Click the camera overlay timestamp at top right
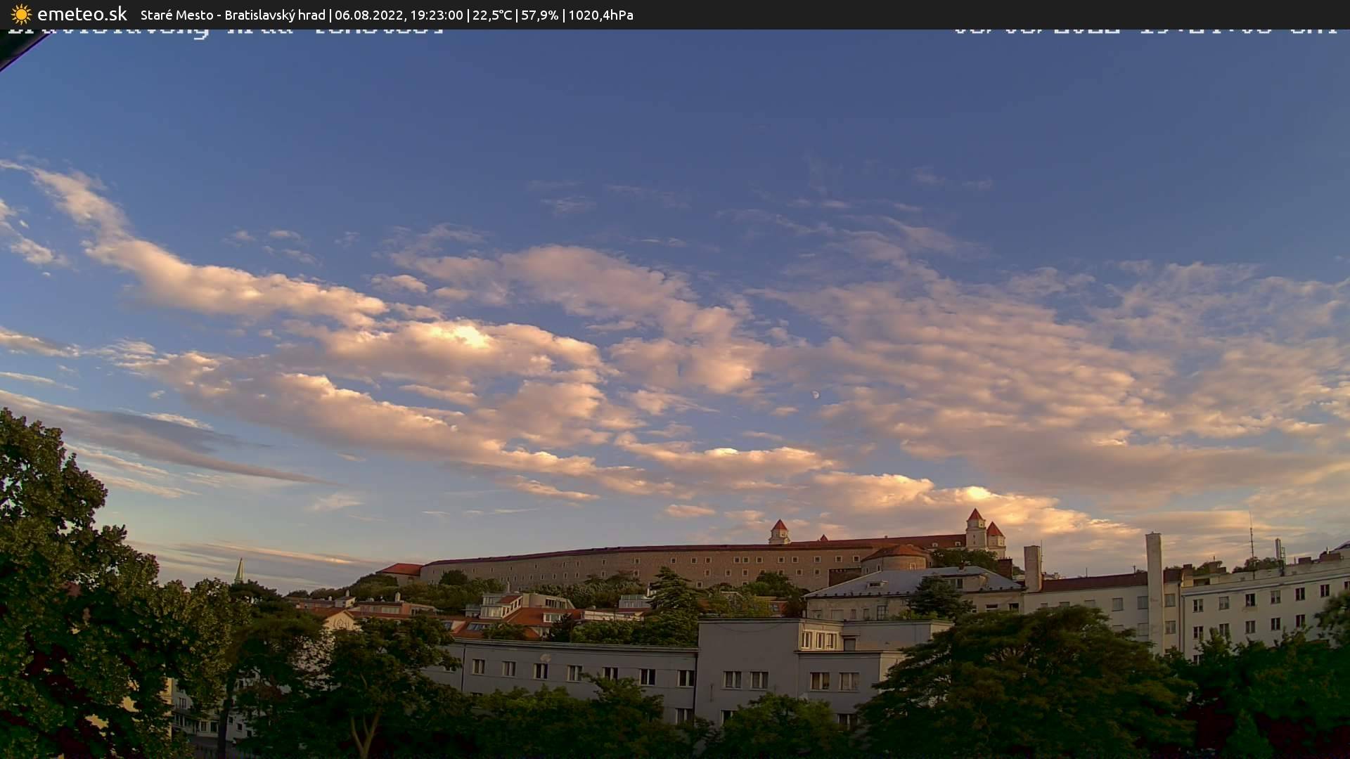The image size is (1350, 759). pos(1145,32)
